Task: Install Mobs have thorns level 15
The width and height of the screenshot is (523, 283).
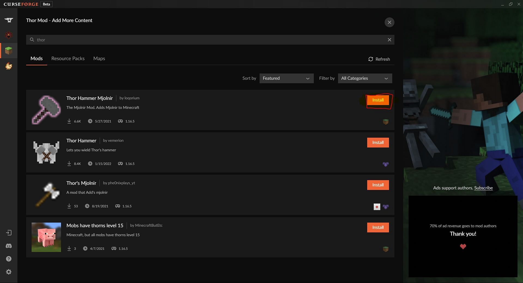Action: tap(378, 227)
